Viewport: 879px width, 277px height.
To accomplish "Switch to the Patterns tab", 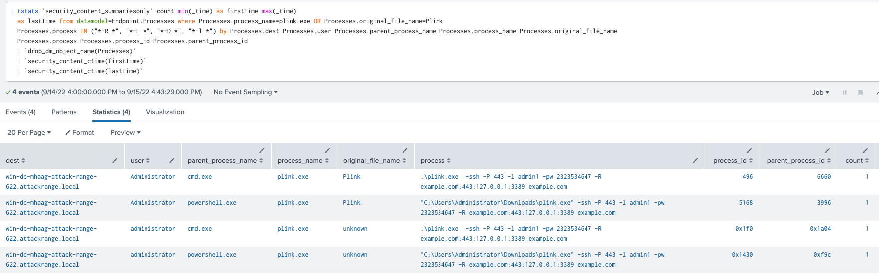I will [64, 112].
